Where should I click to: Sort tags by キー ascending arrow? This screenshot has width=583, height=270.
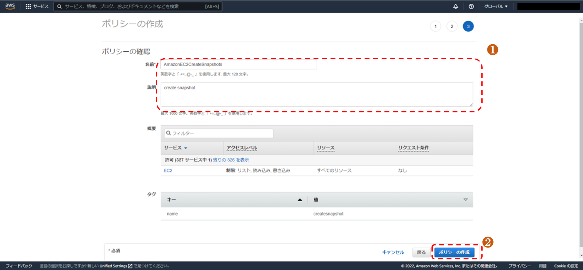(300, 200)
